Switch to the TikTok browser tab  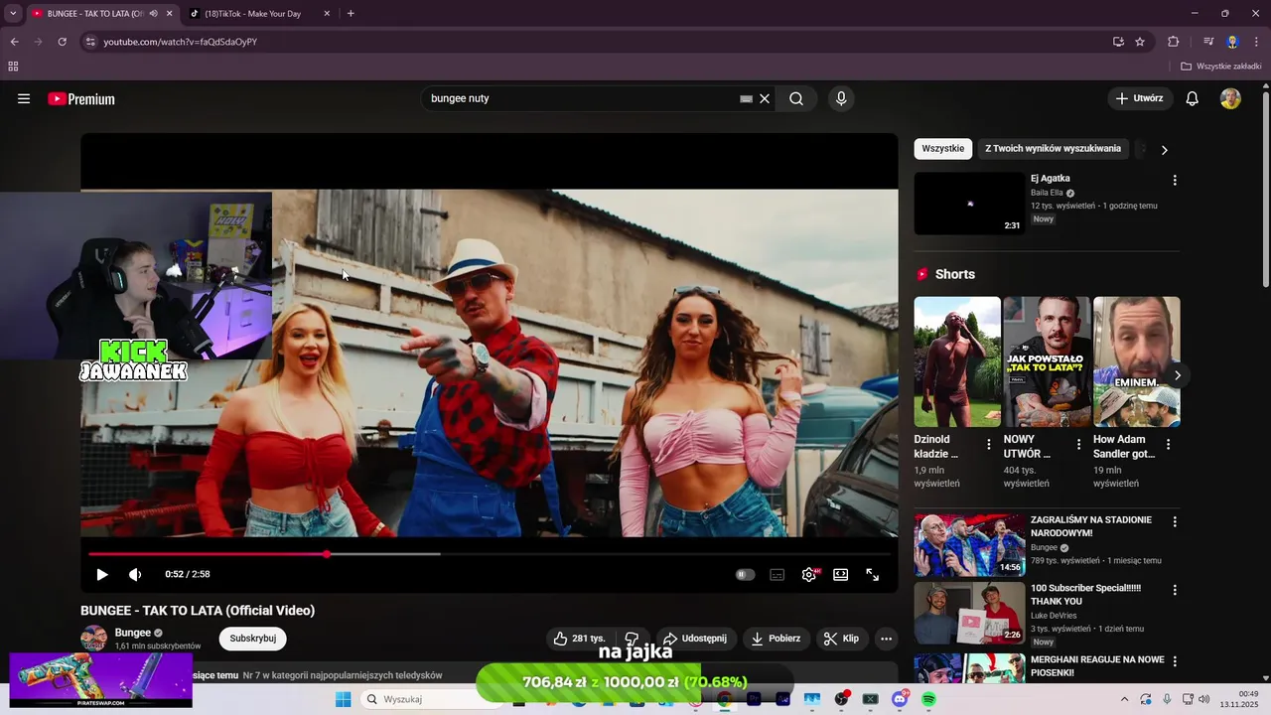[260, 14]
